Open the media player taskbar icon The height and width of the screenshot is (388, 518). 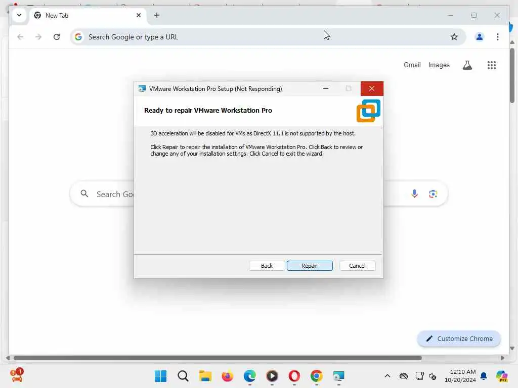[x=272, y=376]
